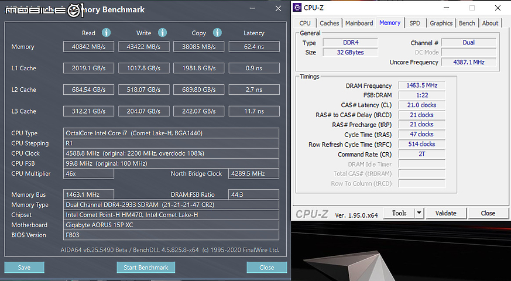Viewport: 511px width, 281px height.
Task: Open the About tab in CPU-Z
Action: (x=490, y=23)
